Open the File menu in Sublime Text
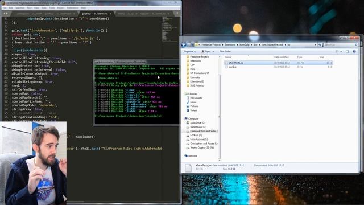The image size is (364, 205). click(5, 8)
